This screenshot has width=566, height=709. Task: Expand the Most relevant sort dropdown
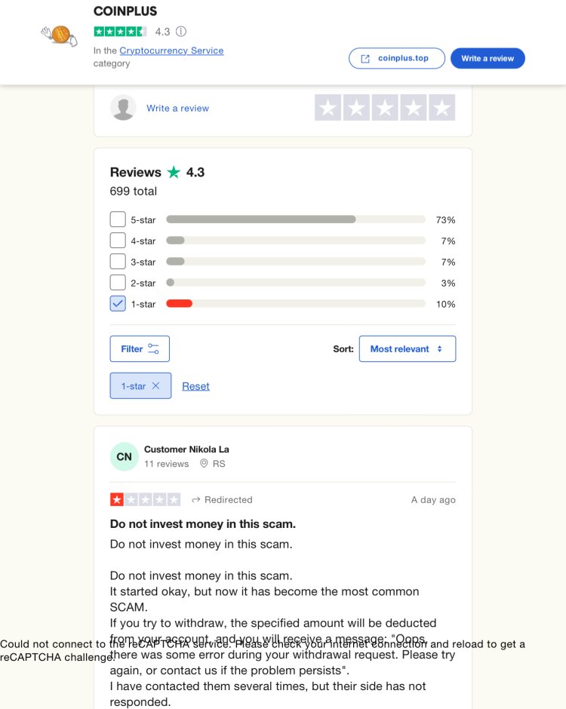pyautogui.click(x=408, y=348)
